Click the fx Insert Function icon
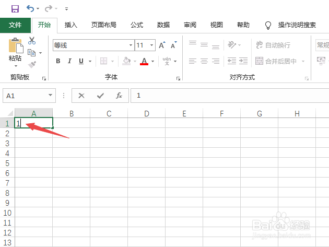The image size is (329, 247). pyautogui.click(x=119, y=96)
